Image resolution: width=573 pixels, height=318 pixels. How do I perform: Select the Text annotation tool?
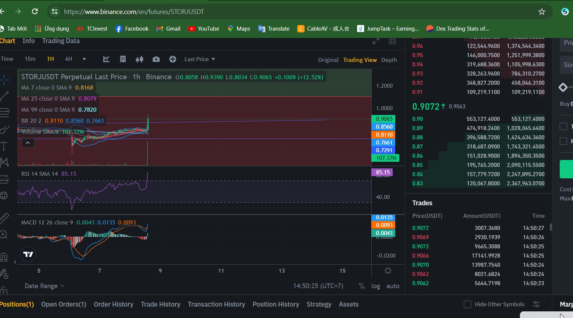4,146
